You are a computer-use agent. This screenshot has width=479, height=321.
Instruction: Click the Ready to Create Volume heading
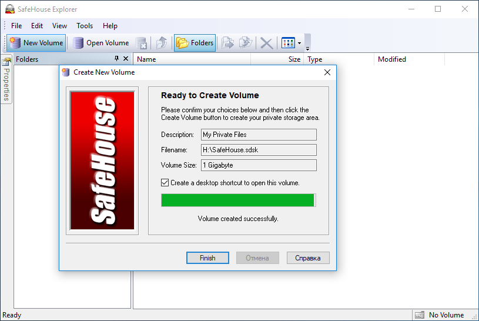tap(210, 95)
